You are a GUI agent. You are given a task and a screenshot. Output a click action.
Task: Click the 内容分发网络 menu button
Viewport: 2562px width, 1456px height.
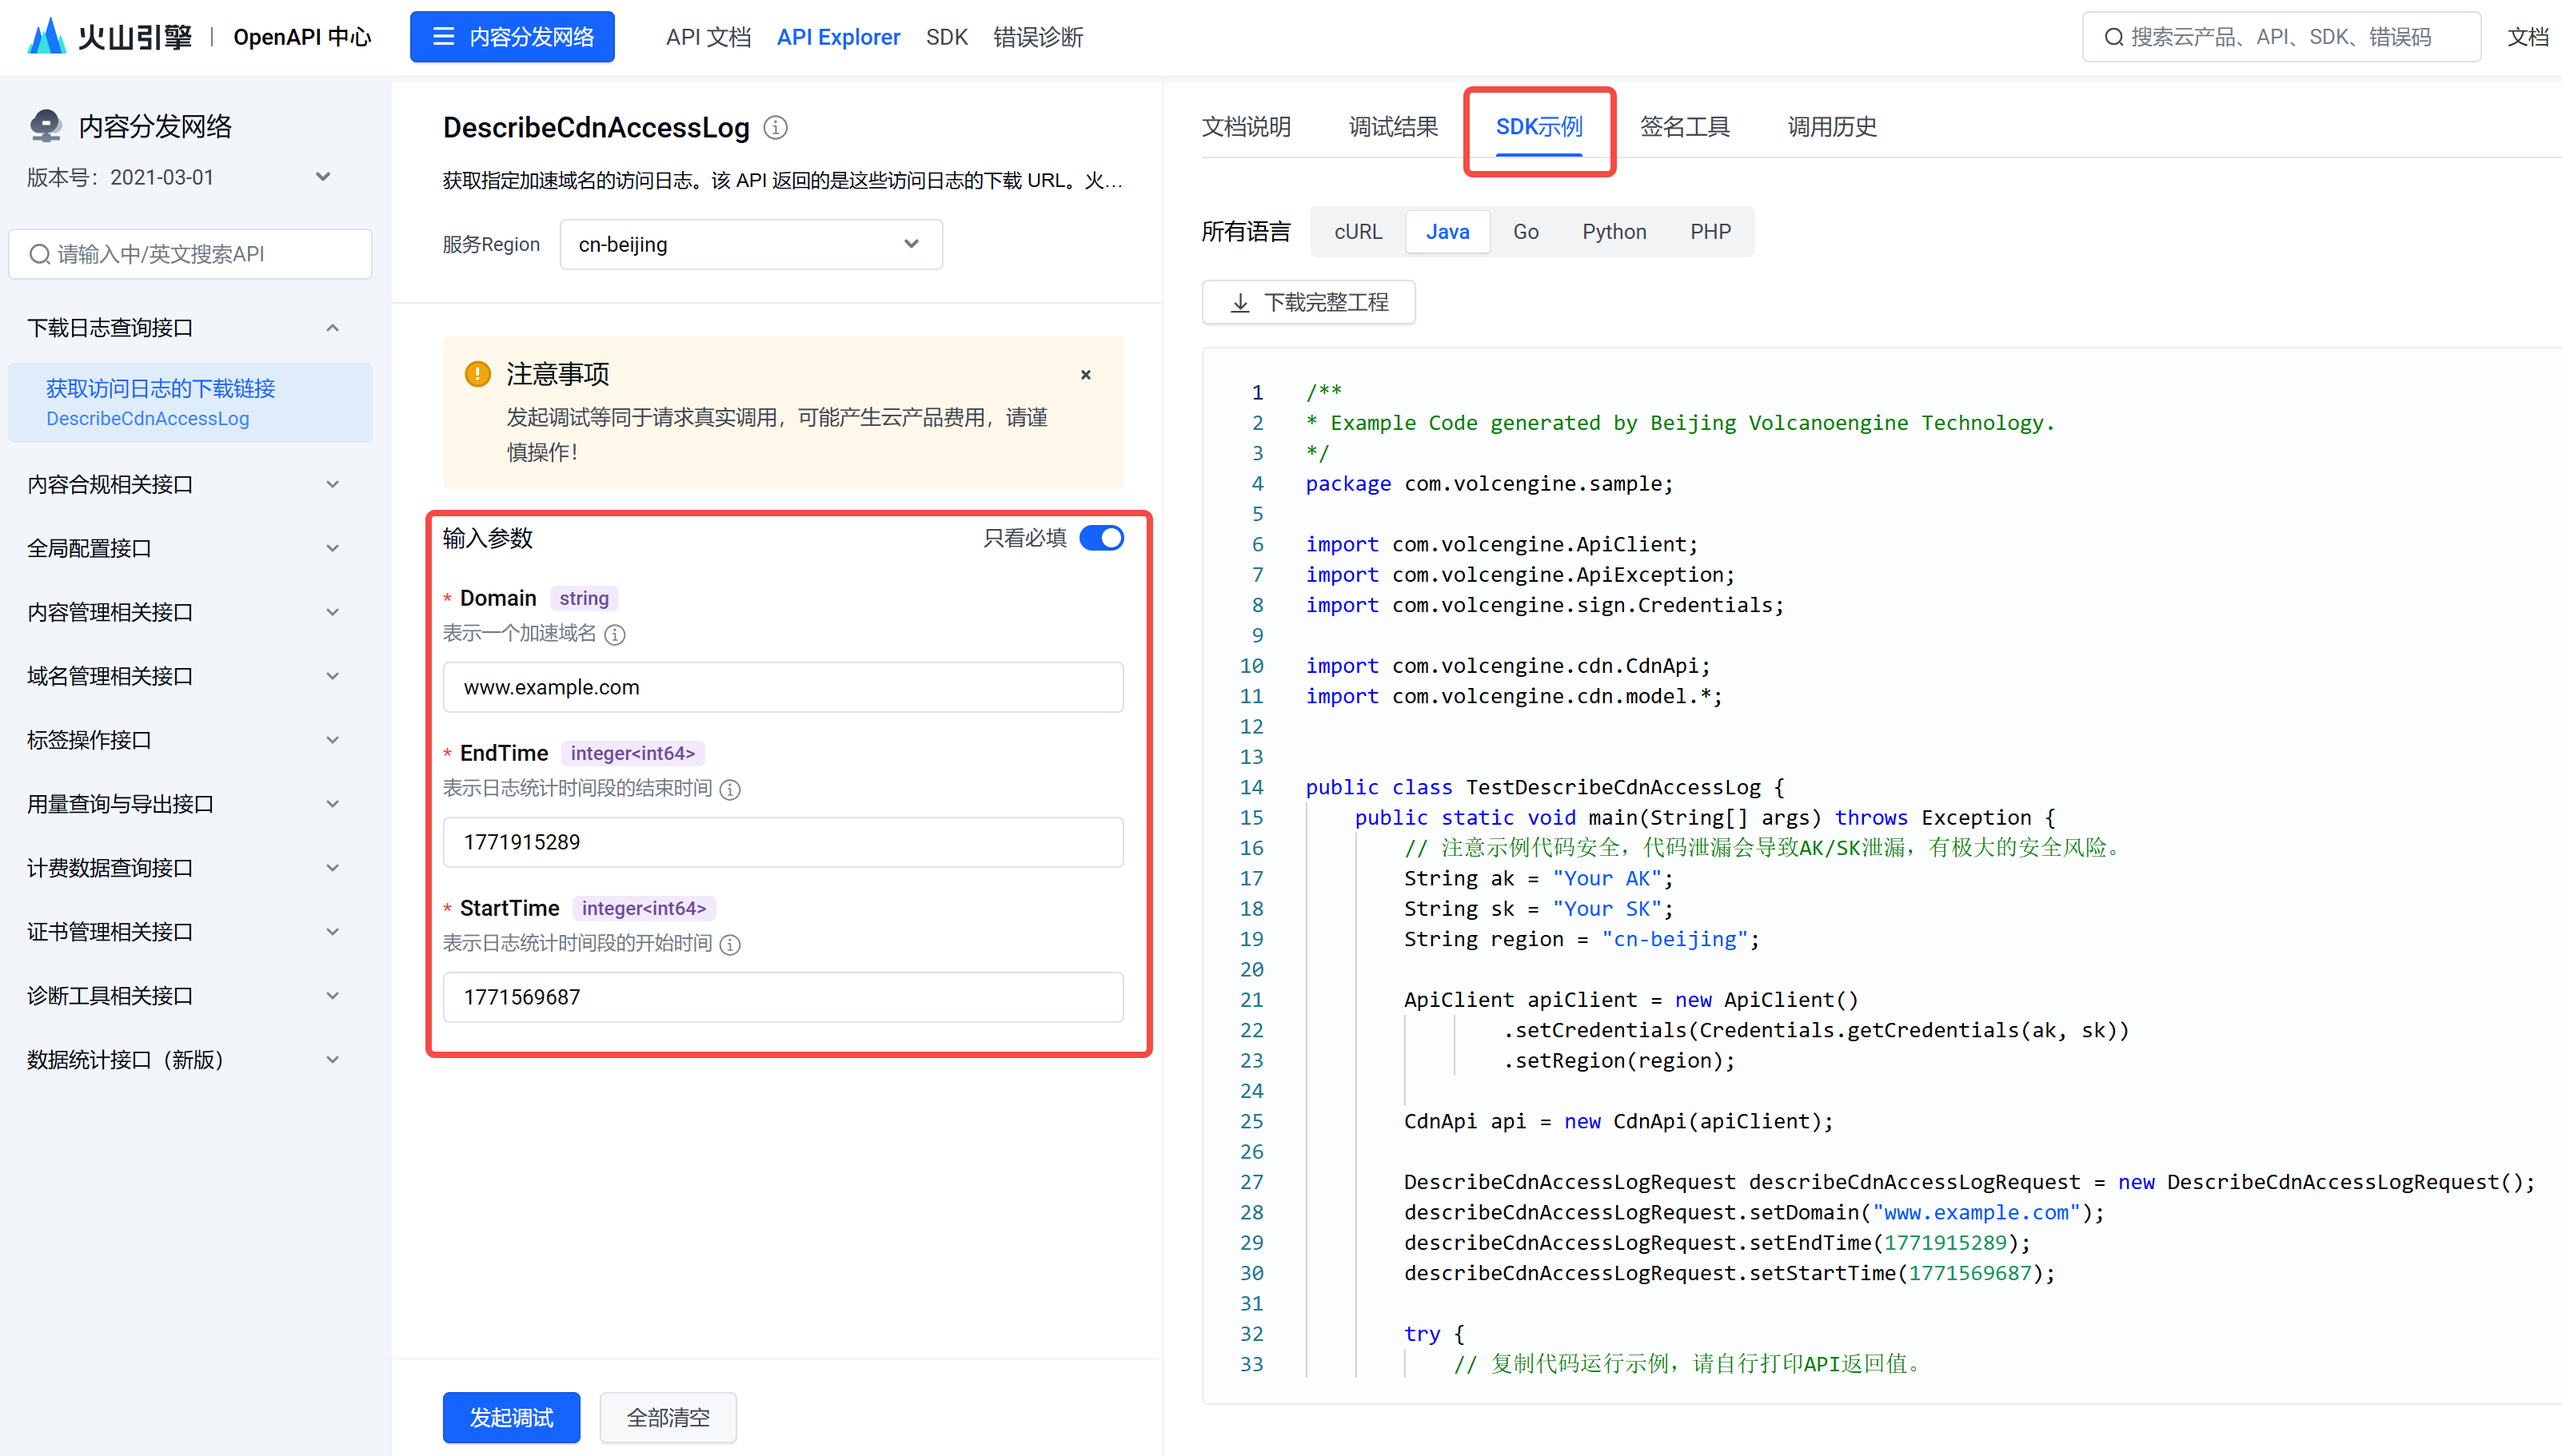pos(513,37)
